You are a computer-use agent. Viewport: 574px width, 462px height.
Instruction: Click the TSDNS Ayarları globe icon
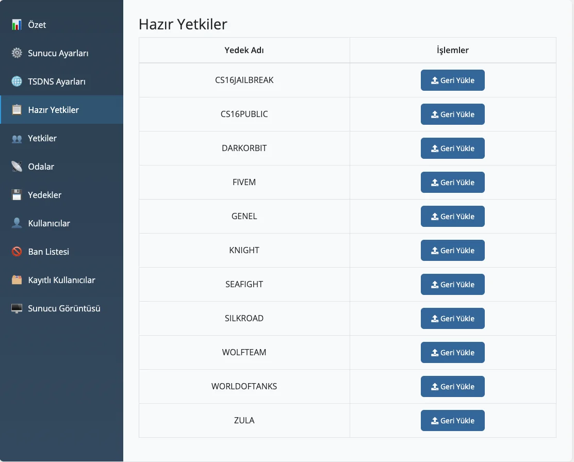point(17,81)
